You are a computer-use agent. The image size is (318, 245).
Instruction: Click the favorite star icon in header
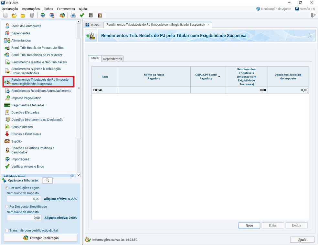pos(310,36)
